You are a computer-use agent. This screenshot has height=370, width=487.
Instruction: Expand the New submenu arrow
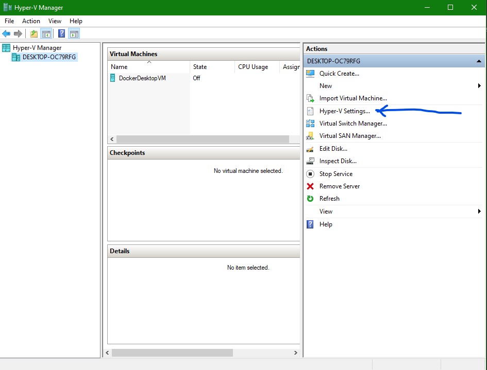[479, 86]
